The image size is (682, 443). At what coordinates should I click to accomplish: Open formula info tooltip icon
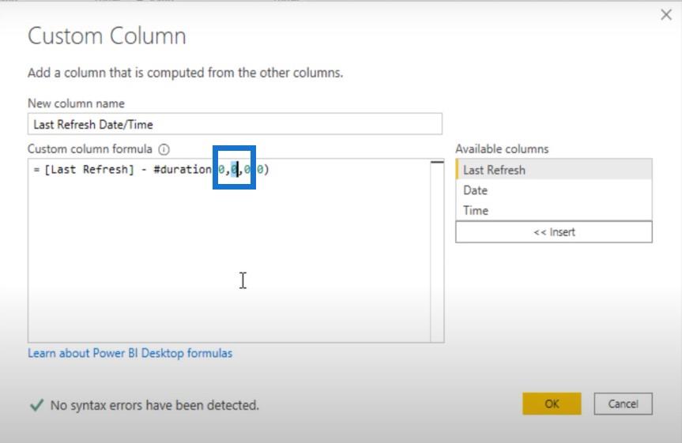coord(164,149)
